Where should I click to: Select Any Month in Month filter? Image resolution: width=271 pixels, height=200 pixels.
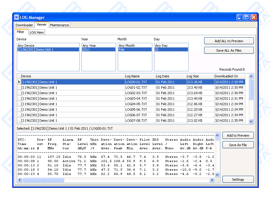click(126, 46)
